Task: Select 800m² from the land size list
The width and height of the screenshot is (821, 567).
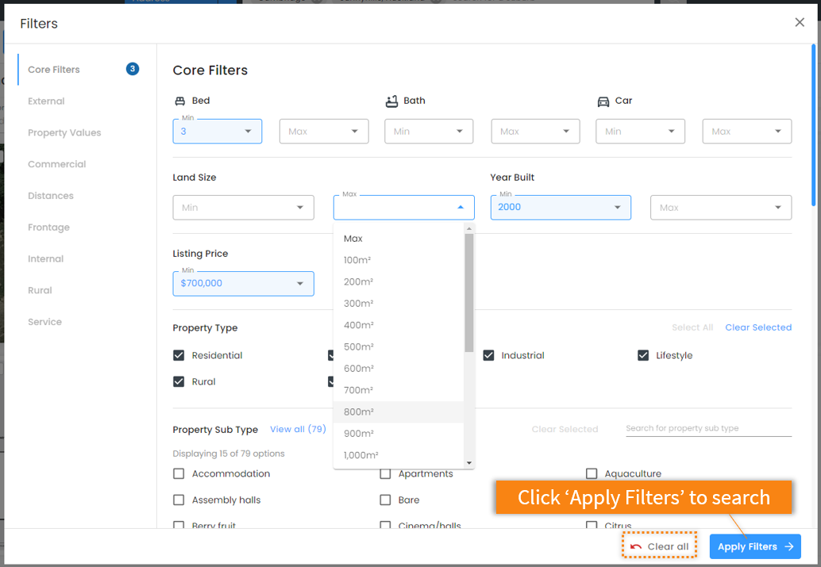Action: pos(399,412)
